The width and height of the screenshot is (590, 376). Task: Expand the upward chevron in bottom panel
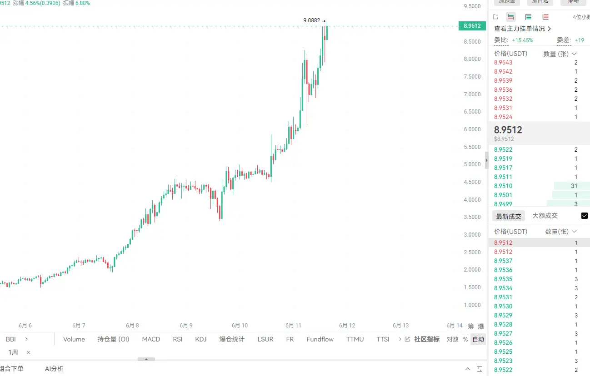(x=468, y=369)
